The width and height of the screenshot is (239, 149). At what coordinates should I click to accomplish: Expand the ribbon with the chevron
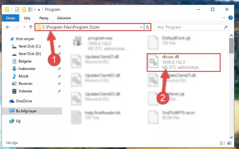[x=223, y=18]
